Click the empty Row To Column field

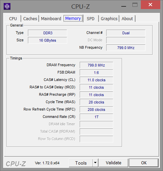pyautogui.click(x=96, y=139)
